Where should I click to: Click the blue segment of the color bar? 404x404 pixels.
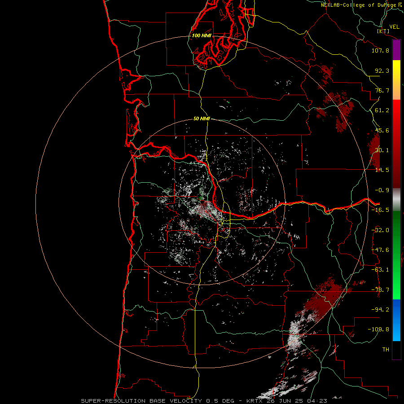(396, 320)
